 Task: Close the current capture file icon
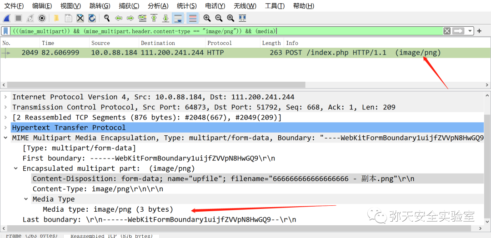(80, 18)
